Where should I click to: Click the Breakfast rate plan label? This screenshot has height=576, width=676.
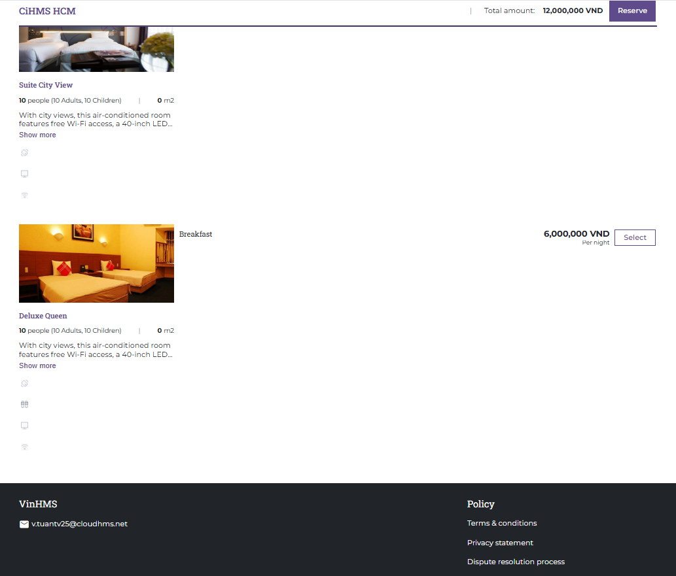pos(196,234)
